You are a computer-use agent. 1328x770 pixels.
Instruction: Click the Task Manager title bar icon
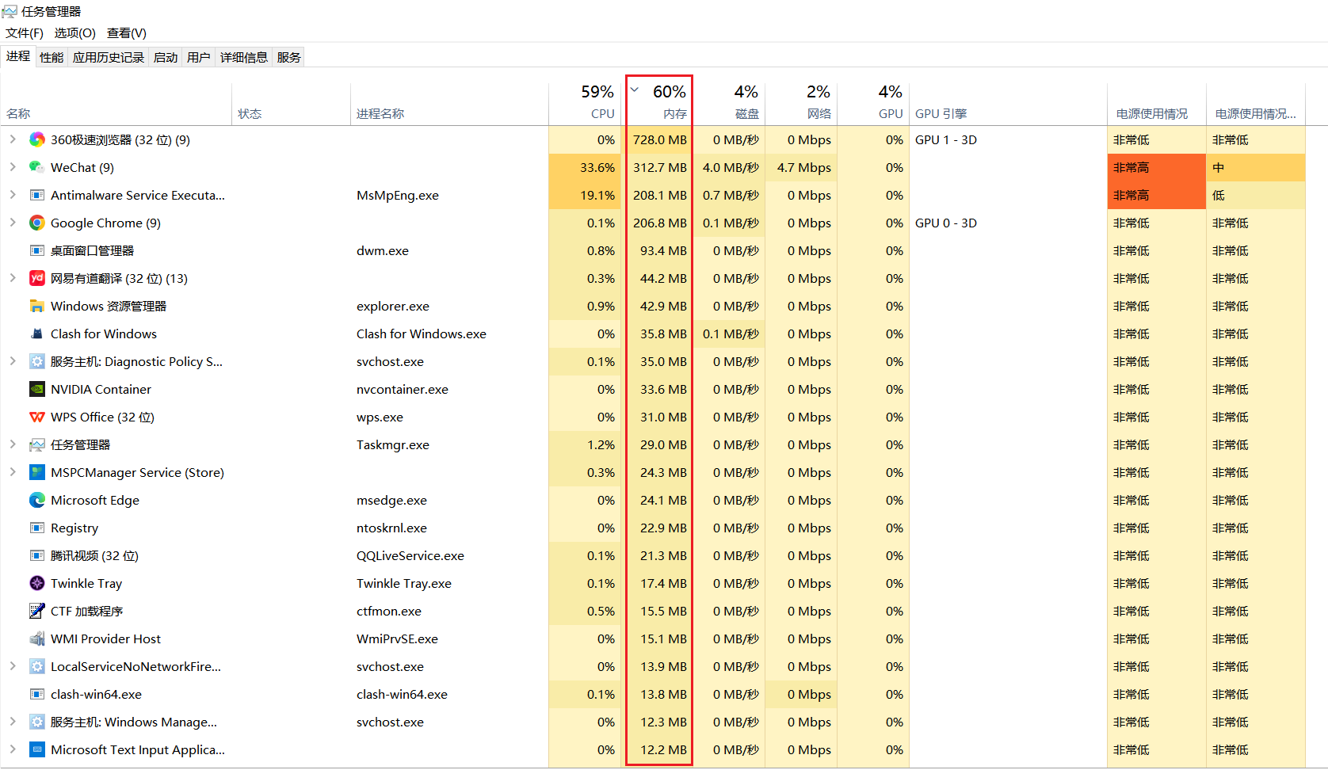(10, 11)
